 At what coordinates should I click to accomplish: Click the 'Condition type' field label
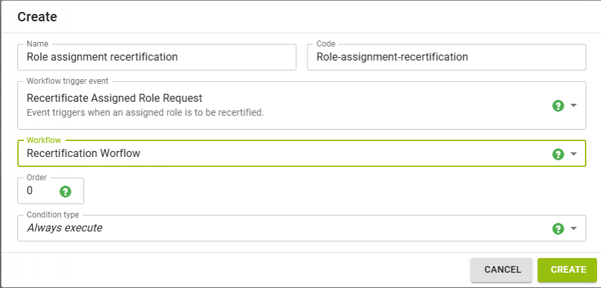pos(53,215)
